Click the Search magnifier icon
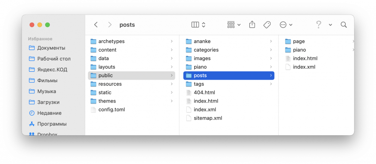376x164 pixels. [x=344, y=25]
